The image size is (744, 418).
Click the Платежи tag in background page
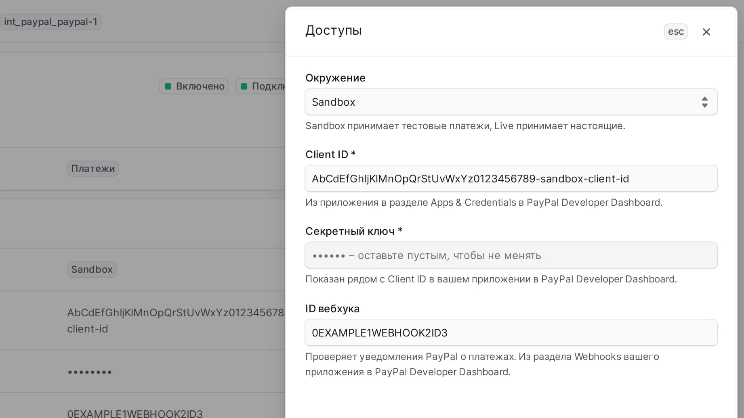[93, 169]
